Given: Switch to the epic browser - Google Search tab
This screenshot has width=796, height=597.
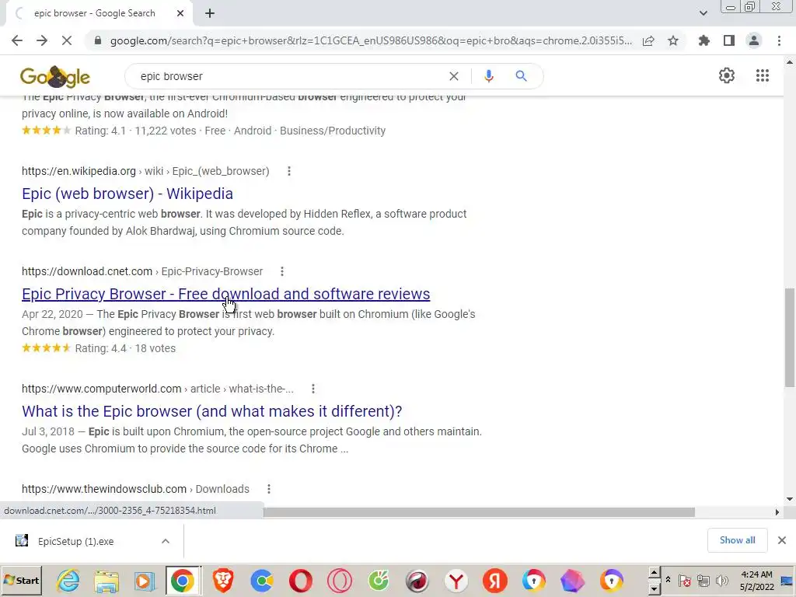Looking at the screenshot, I should click(94, 14).
